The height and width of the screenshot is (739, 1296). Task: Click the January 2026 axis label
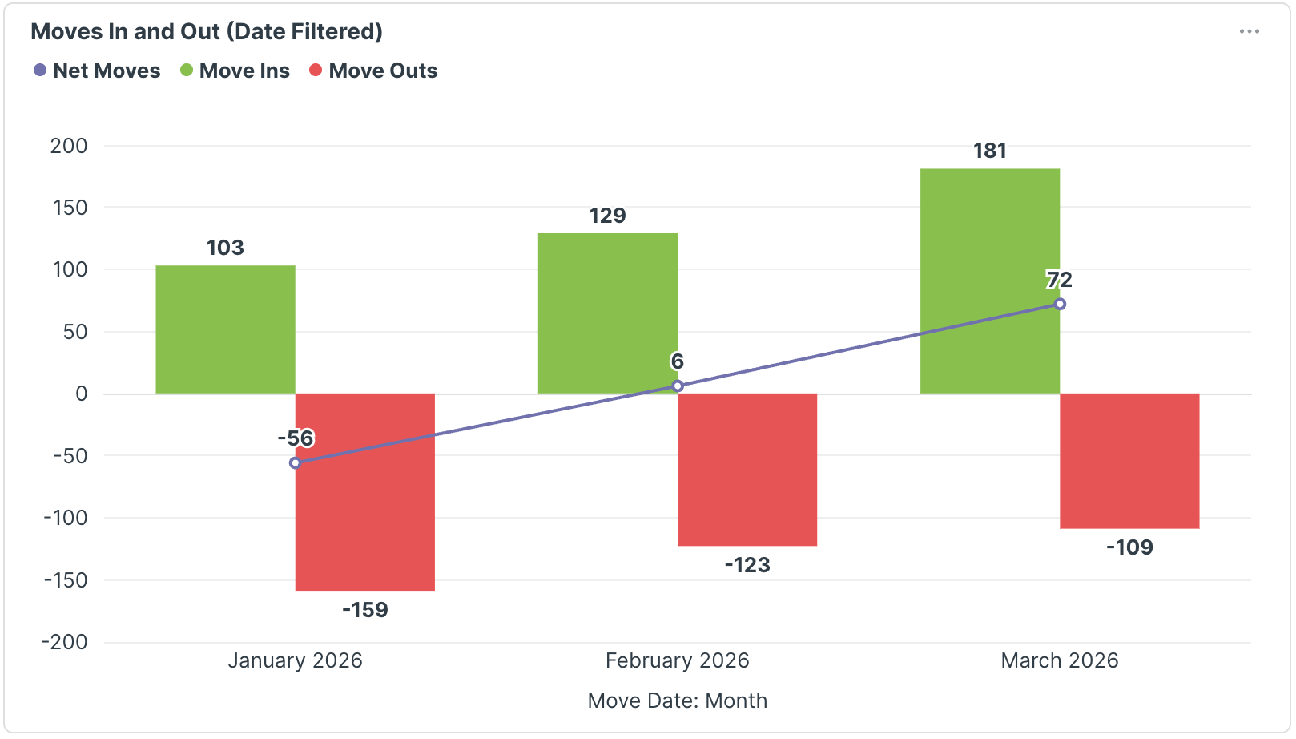pos(295,660)
